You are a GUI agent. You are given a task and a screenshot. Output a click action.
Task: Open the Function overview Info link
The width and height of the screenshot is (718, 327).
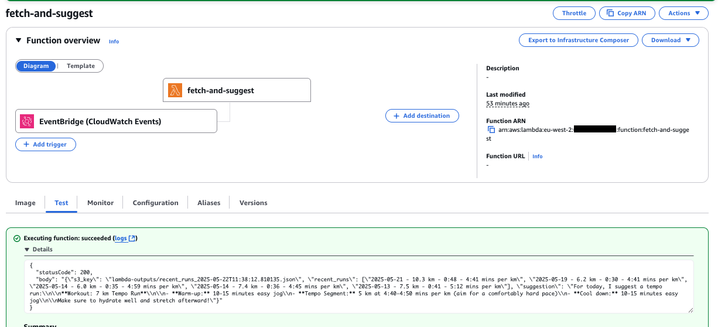(114, 42)
